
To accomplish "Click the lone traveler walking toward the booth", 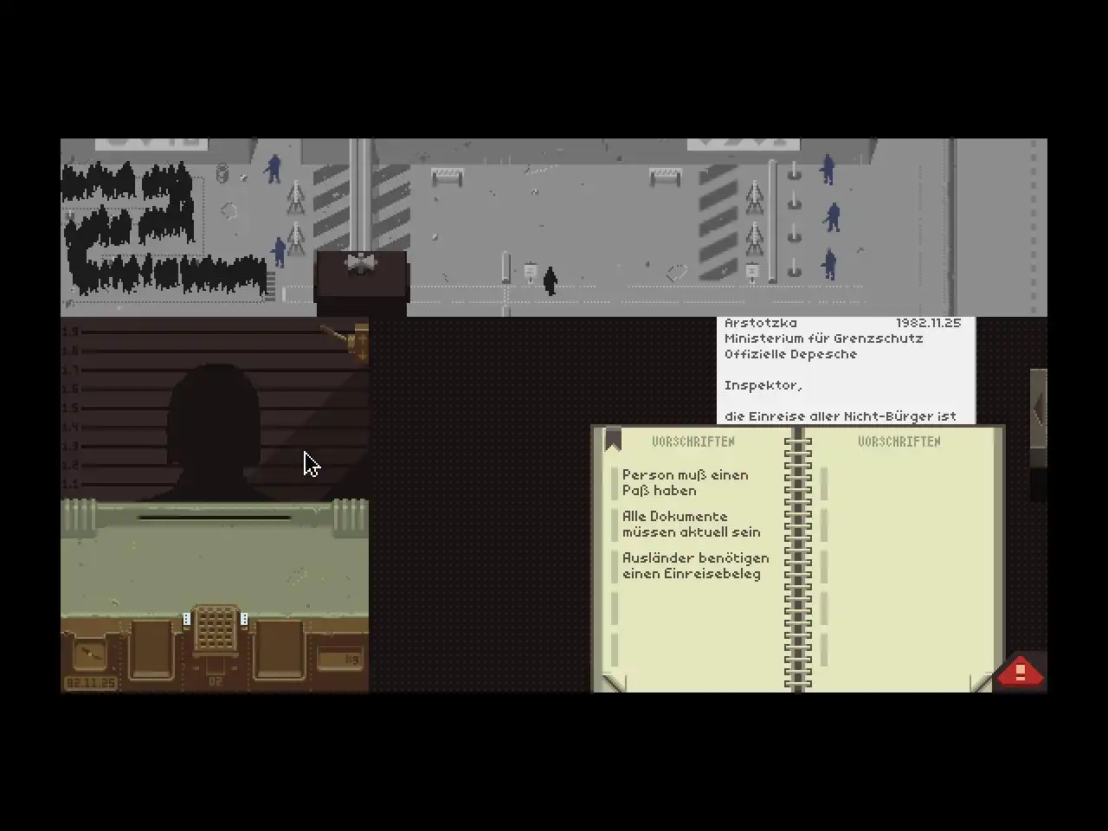I will click(550, 280).
